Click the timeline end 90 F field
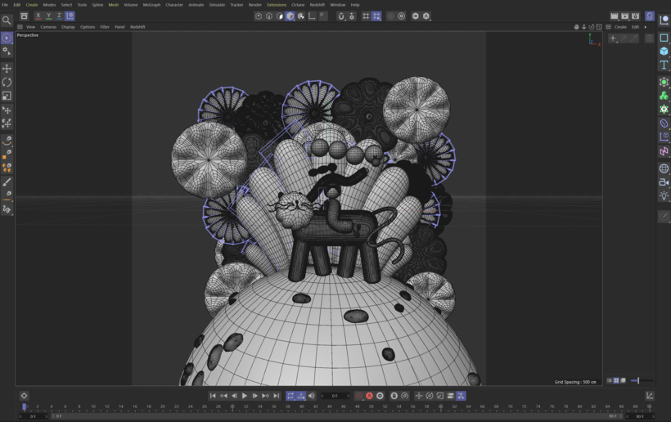Screen dimensions: 671x422 [x=640, y=416]
